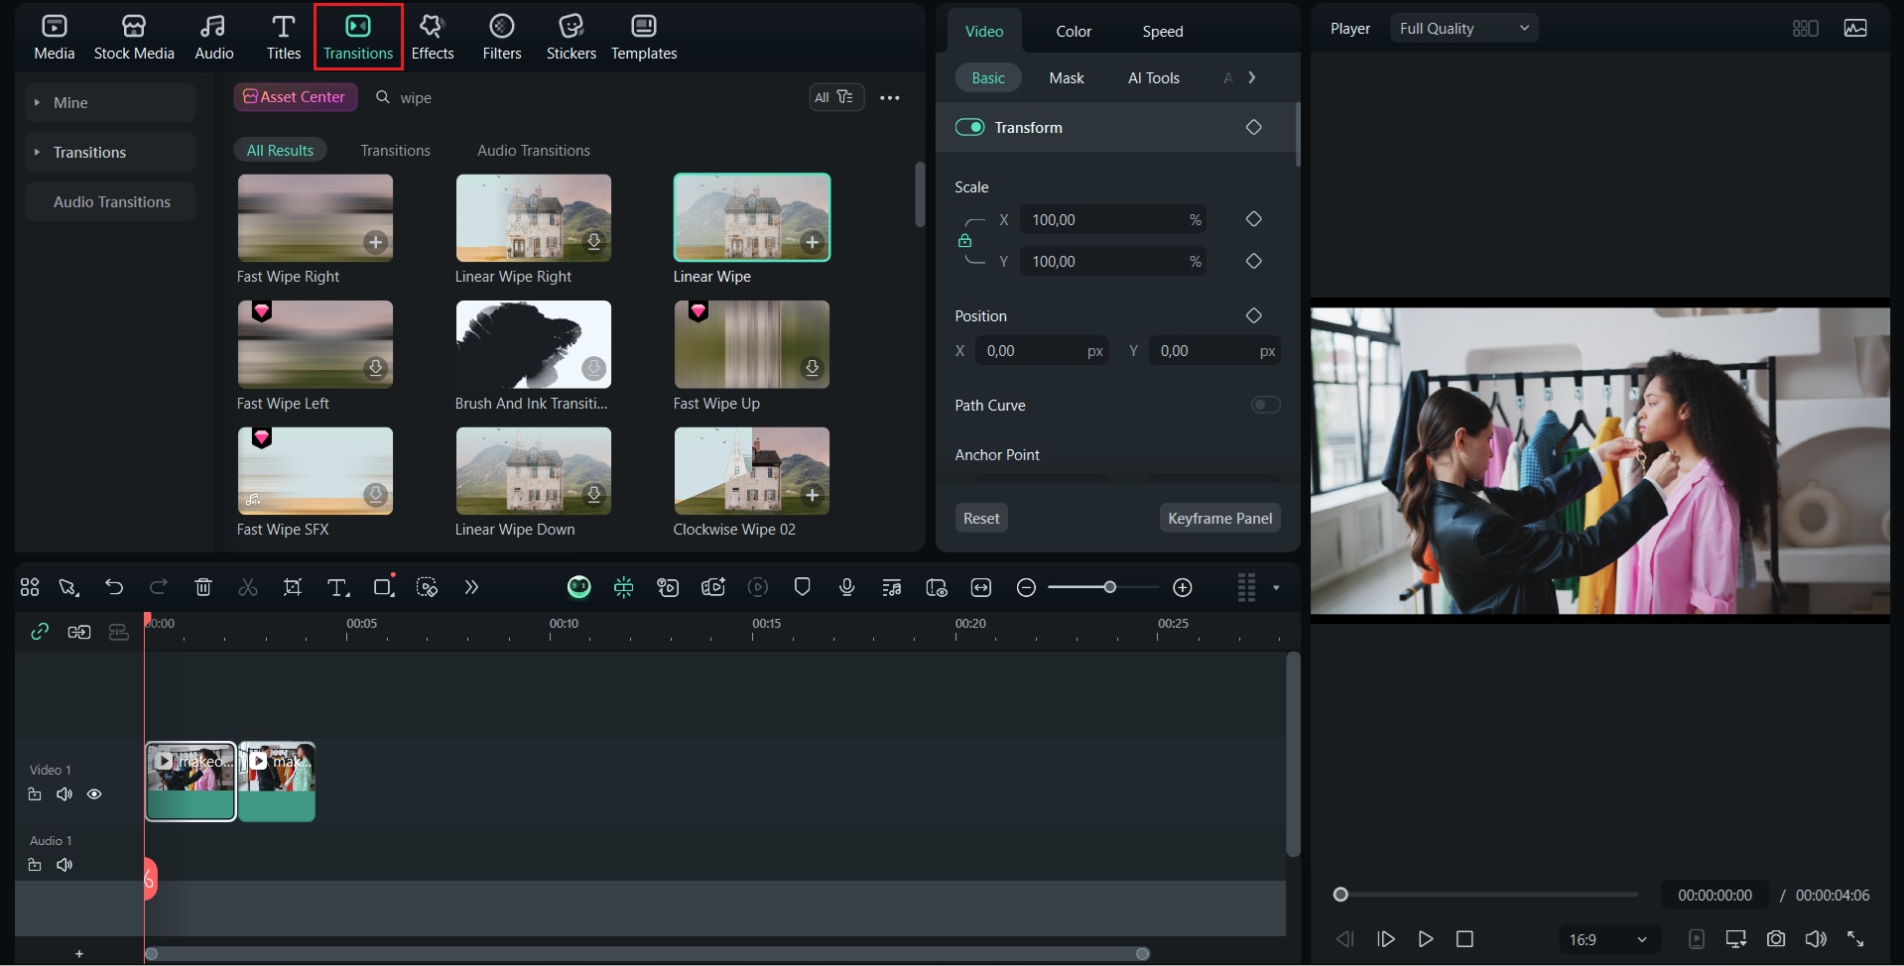The height and width of the screenshot is (966, 1904).
Task: Lock the Video 1 track
Action: click(35, 794)
